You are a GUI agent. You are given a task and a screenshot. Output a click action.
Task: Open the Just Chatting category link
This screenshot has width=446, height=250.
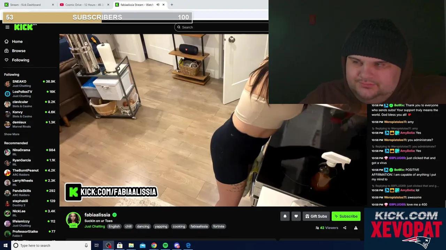94,226
